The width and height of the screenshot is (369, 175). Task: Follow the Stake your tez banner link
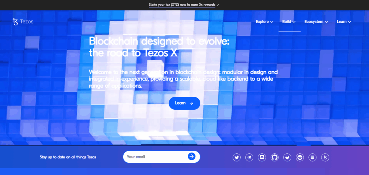(x=184, y=5)
